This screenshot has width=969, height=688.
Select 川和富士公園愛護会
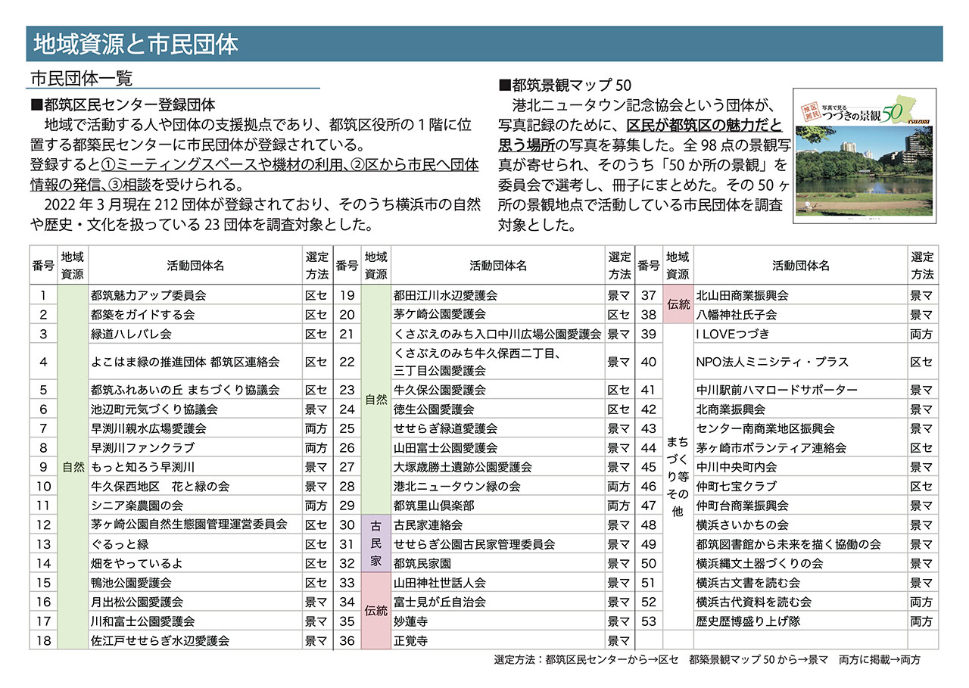[x=142, y=621]
